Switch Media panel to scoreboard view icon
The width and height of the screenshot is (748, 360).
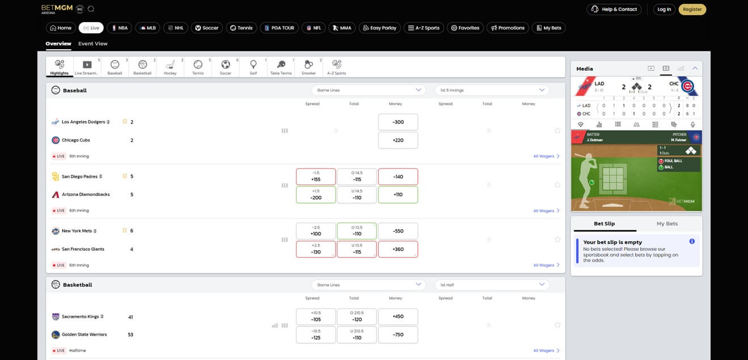666,68
